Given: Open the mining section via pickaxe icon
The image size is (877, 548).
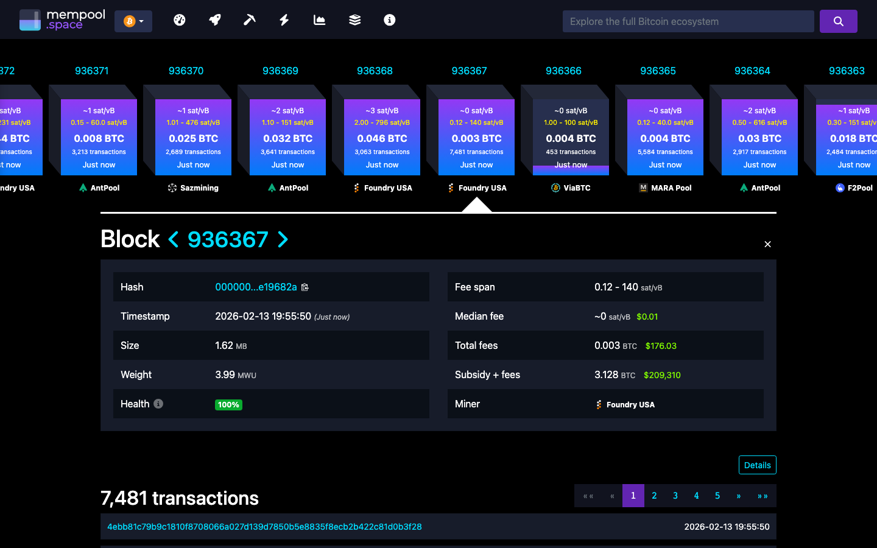Looking at the screenshot, I should click(x=249, y=19).
